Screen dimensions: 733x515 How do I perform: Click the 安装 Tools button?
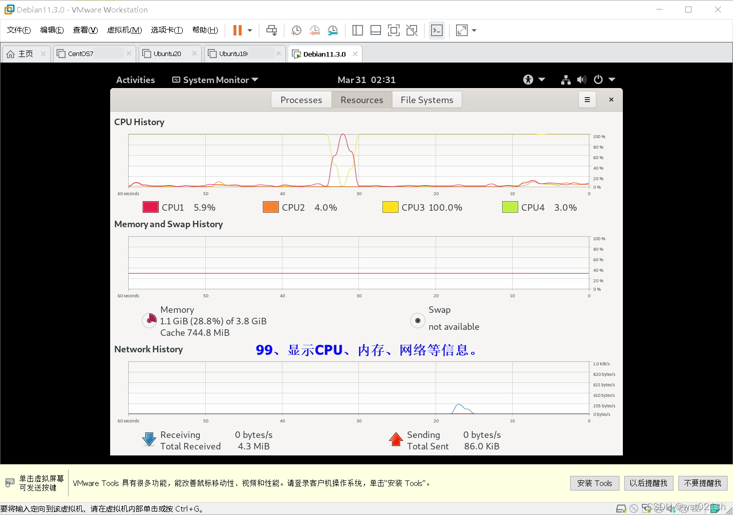(x=595, y=483)
